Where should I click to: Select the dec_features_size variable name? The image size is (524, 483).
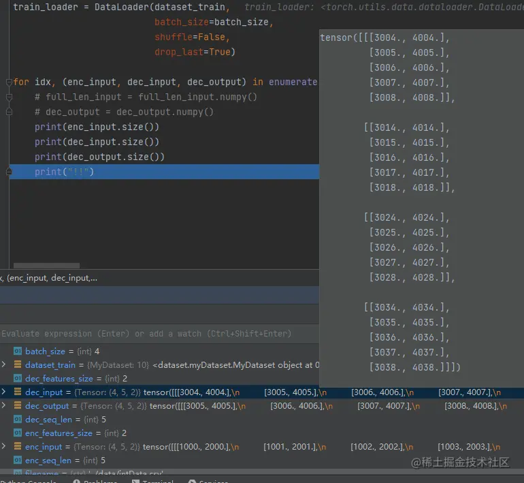point(59,379)
